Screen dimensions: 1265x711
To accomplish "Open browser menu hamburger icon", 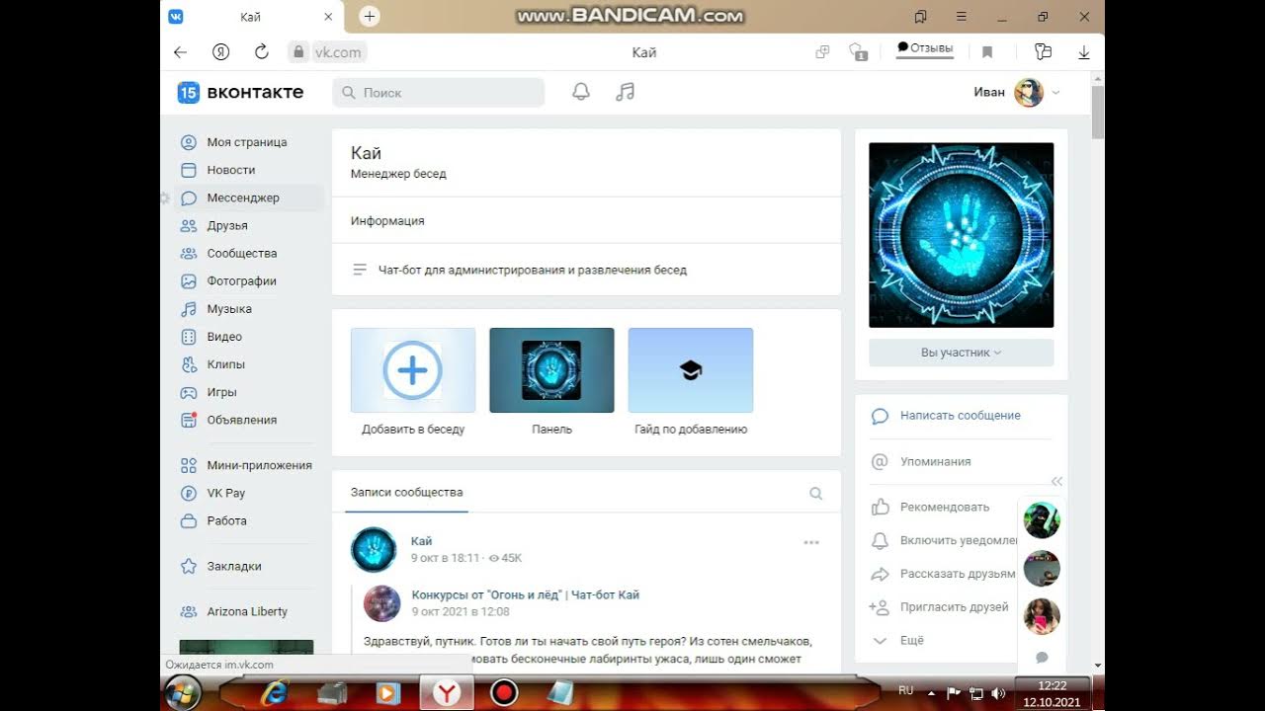I will click(962, 17).
